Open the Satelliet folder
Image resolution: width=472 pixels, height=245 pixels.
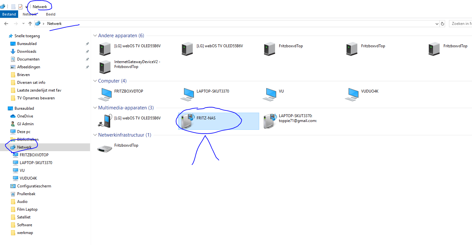24,217
